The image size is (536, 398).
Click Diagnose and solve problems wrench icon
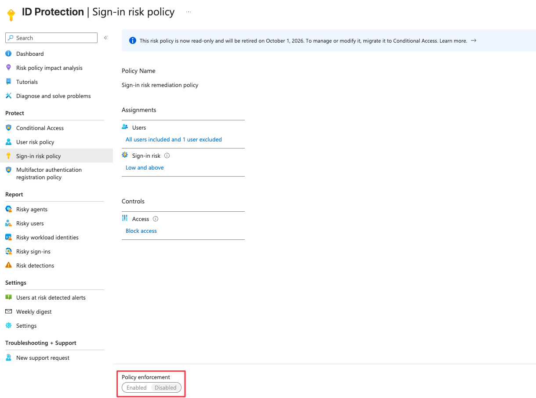8,96
